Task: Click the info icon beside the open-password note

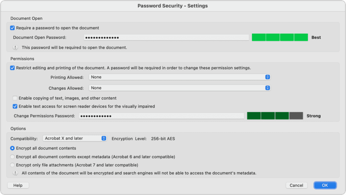Action: (15, 47)
